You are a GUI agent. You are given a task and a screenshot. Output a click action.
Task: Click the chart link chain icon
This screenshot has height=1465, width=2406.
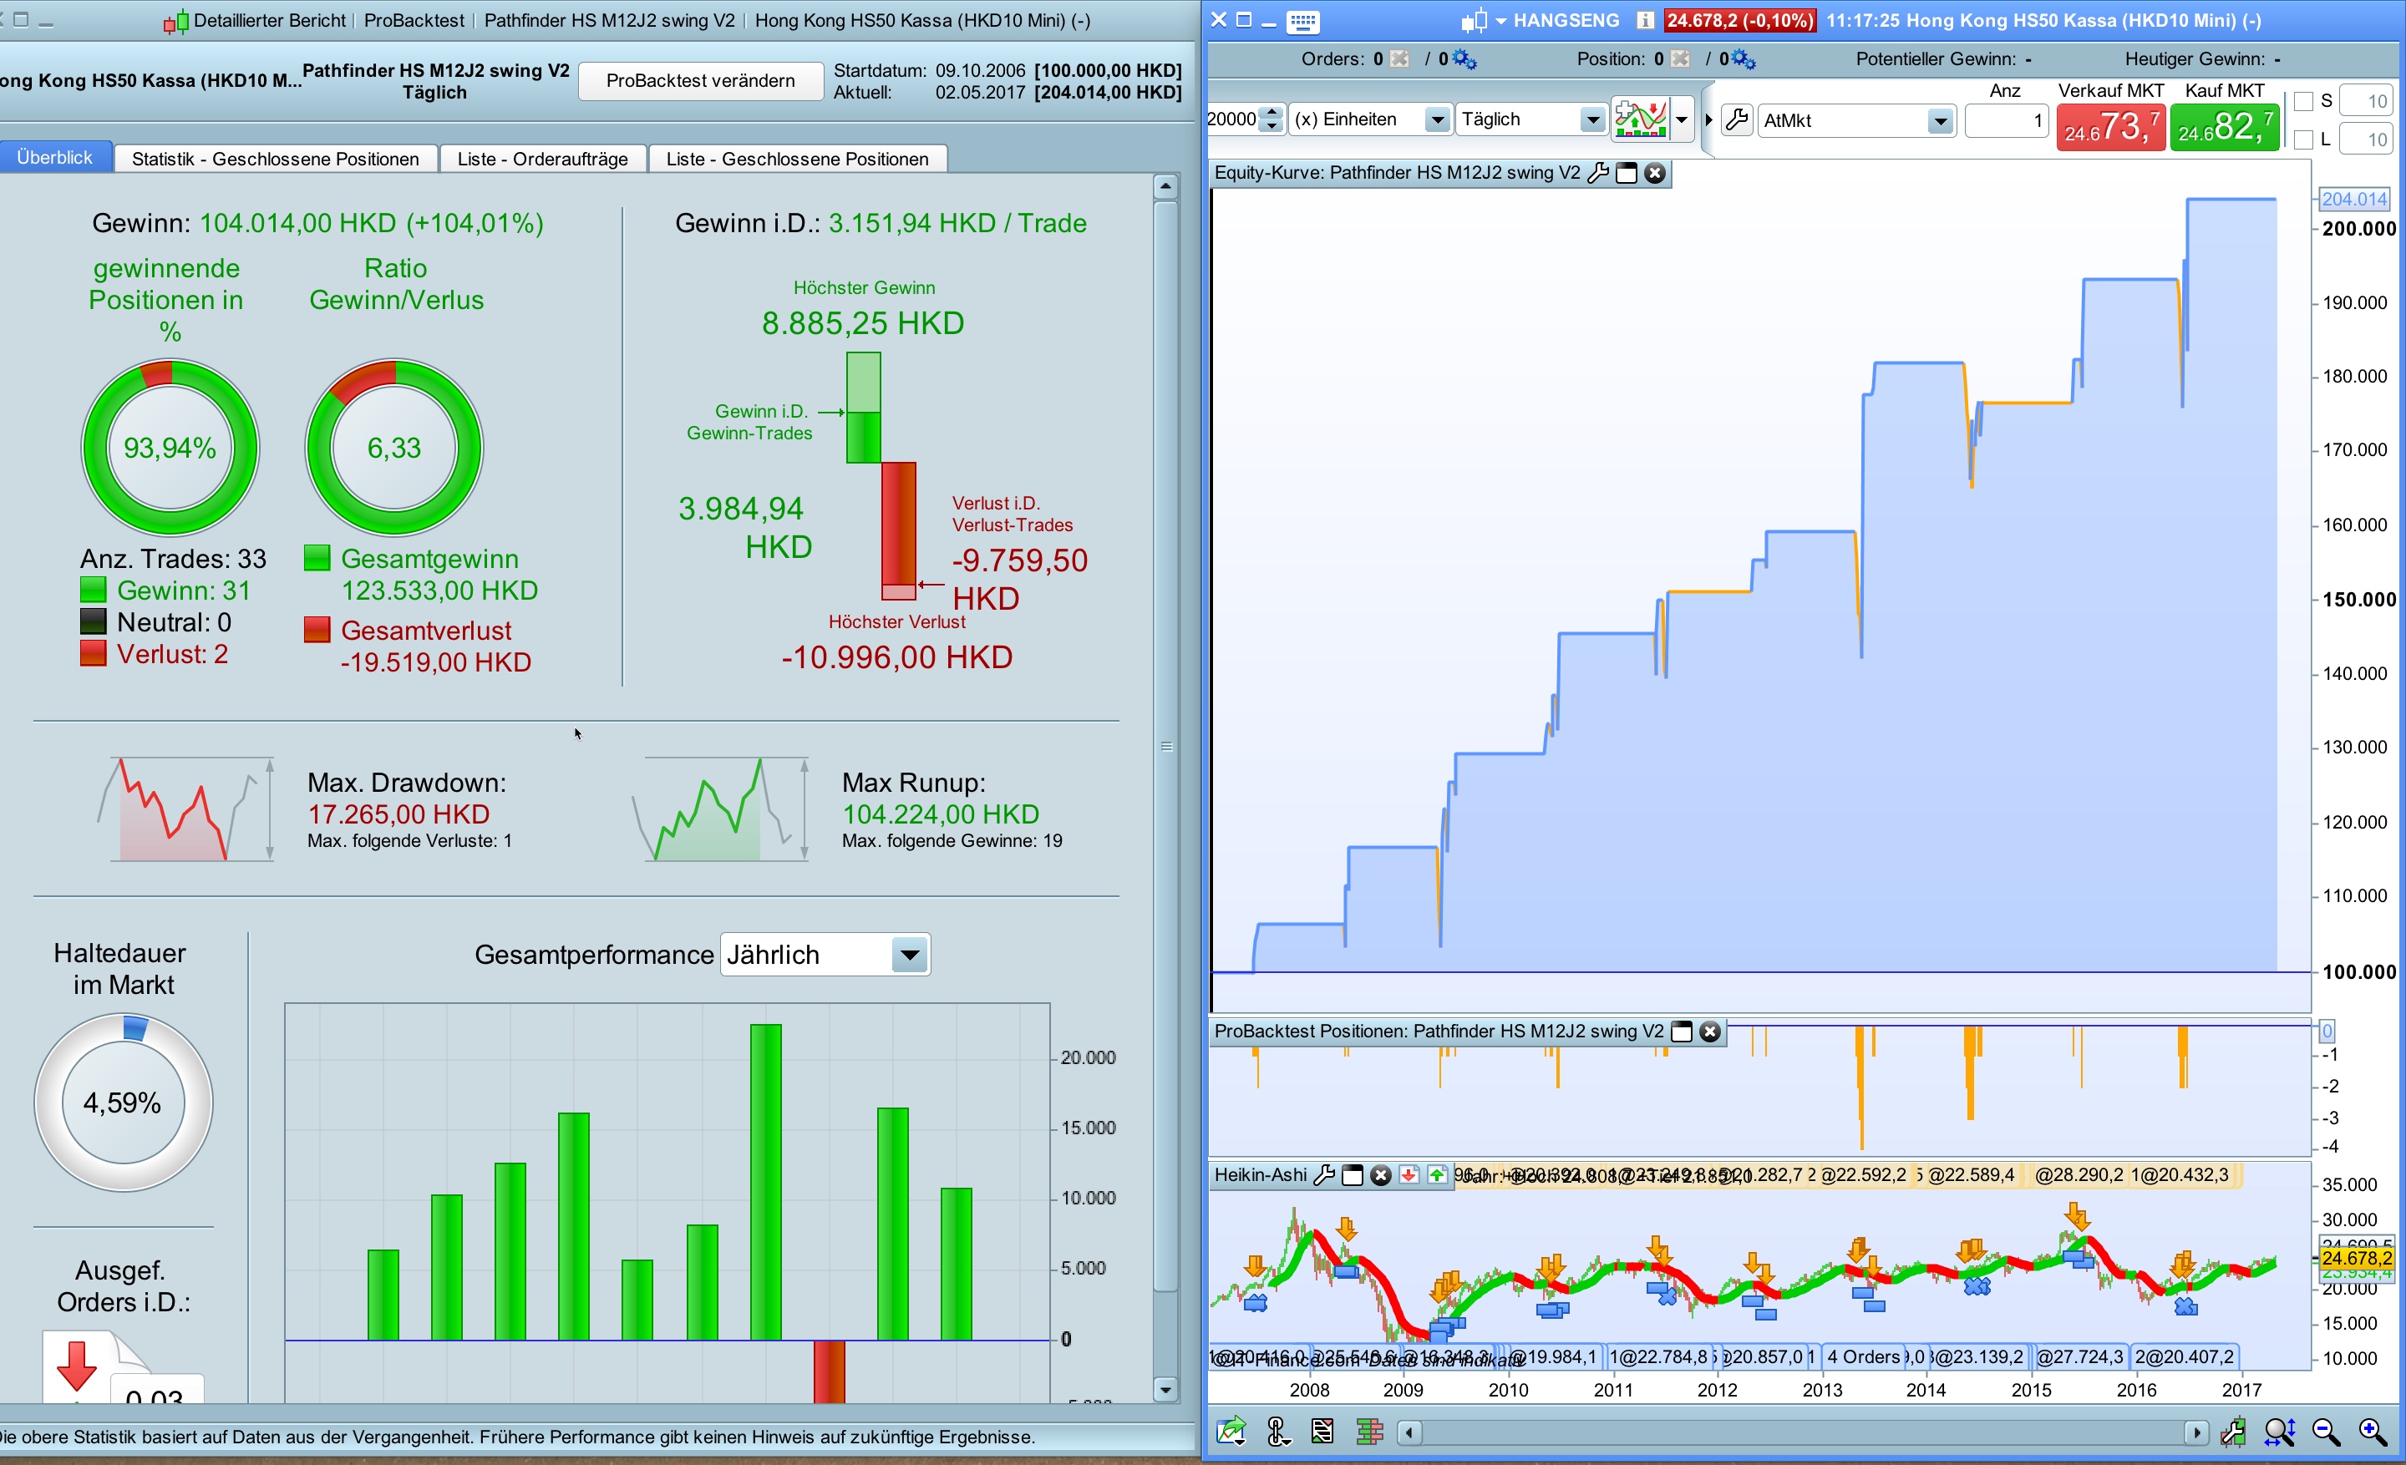pos(1277,1432)
